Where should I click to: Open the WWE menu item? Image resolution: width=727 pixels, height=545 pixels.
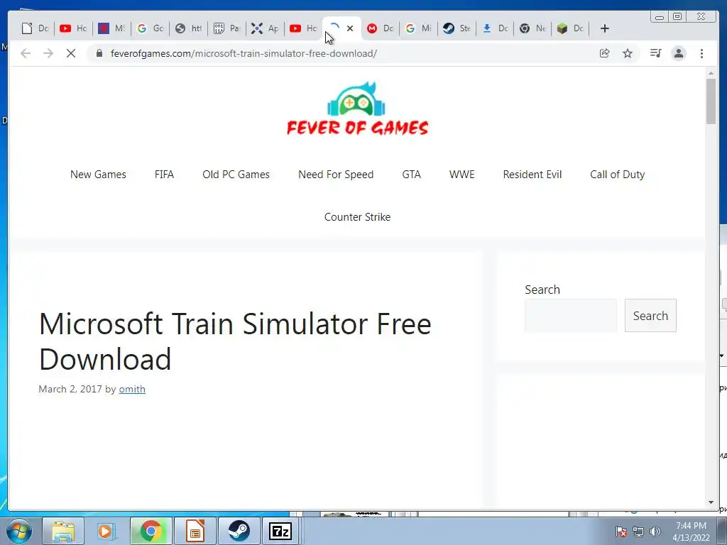(x=461, y=175)
